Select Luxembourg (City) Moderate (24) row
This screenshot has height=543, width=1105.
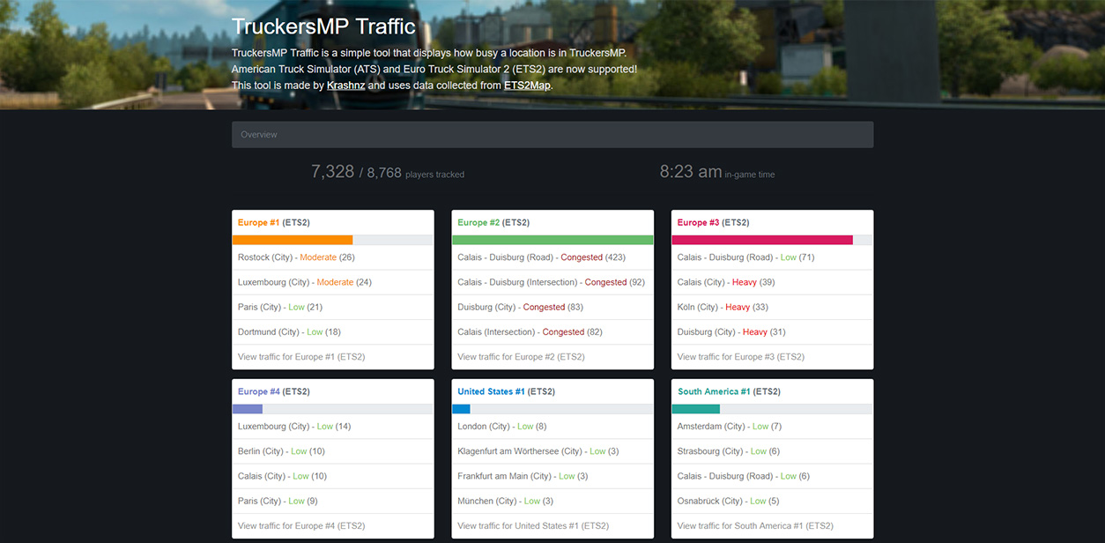[x=333, y=282]
